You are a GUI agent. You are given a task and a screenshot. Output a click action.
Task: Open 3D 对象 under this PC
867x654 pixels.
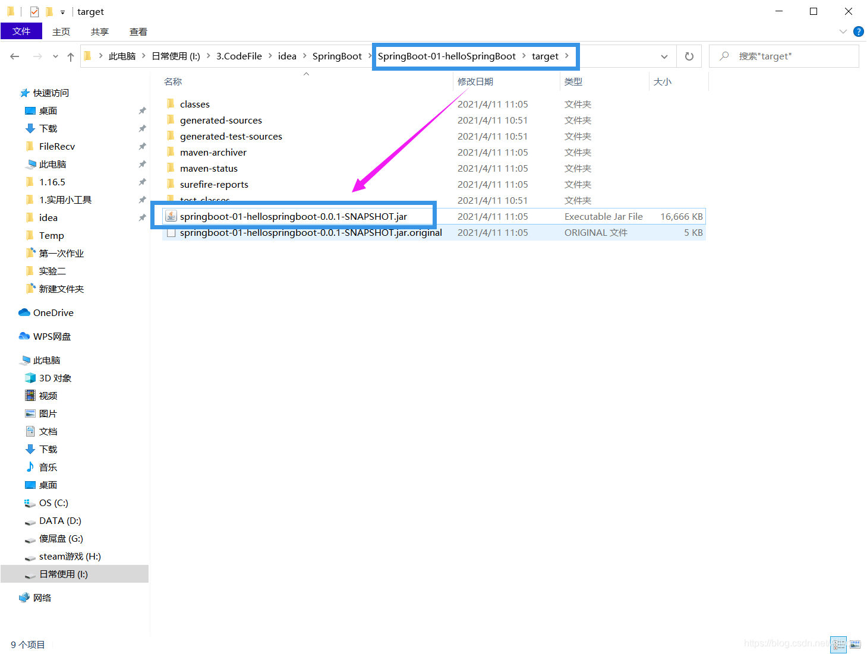pos(55,378)
